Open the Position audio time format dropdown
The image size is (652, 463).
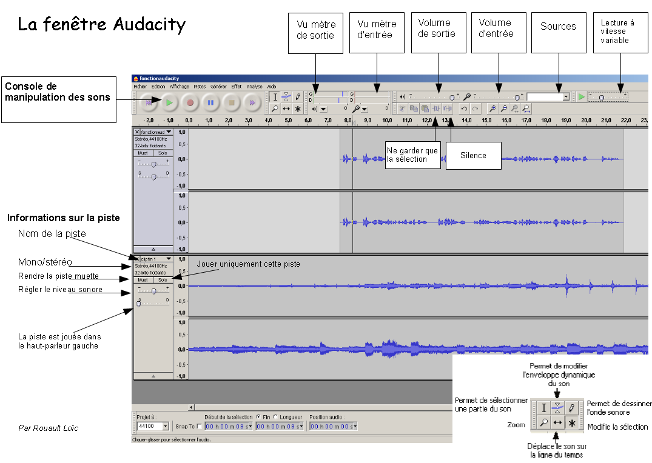point(355,427)
